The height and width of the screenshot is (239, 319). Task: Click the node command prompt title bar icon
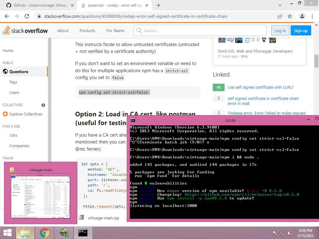coord(133,120)
